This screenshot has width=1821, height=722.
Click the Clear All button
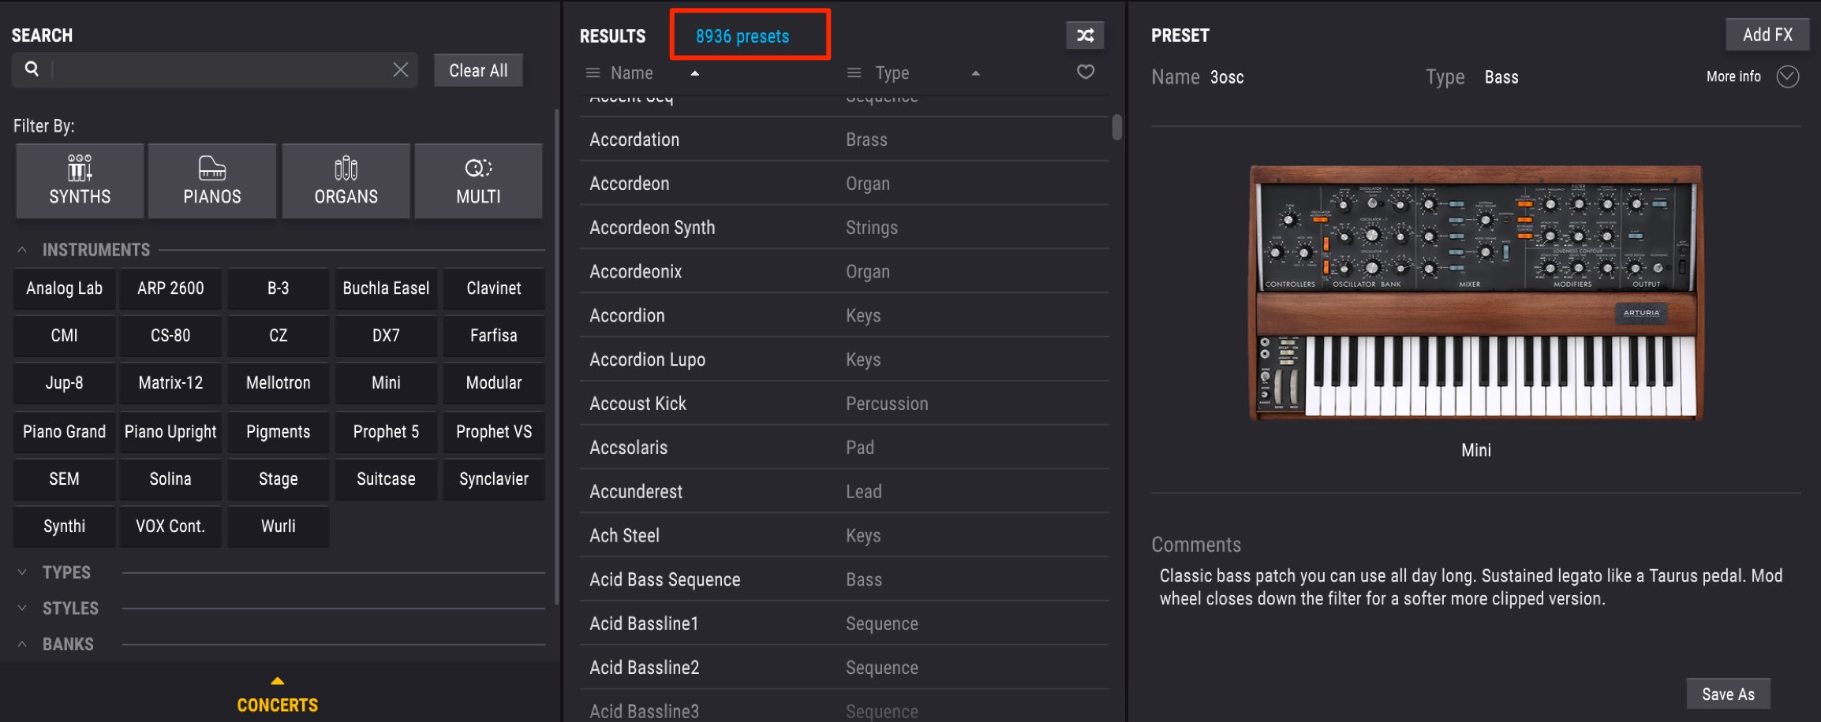coord(478,70)
